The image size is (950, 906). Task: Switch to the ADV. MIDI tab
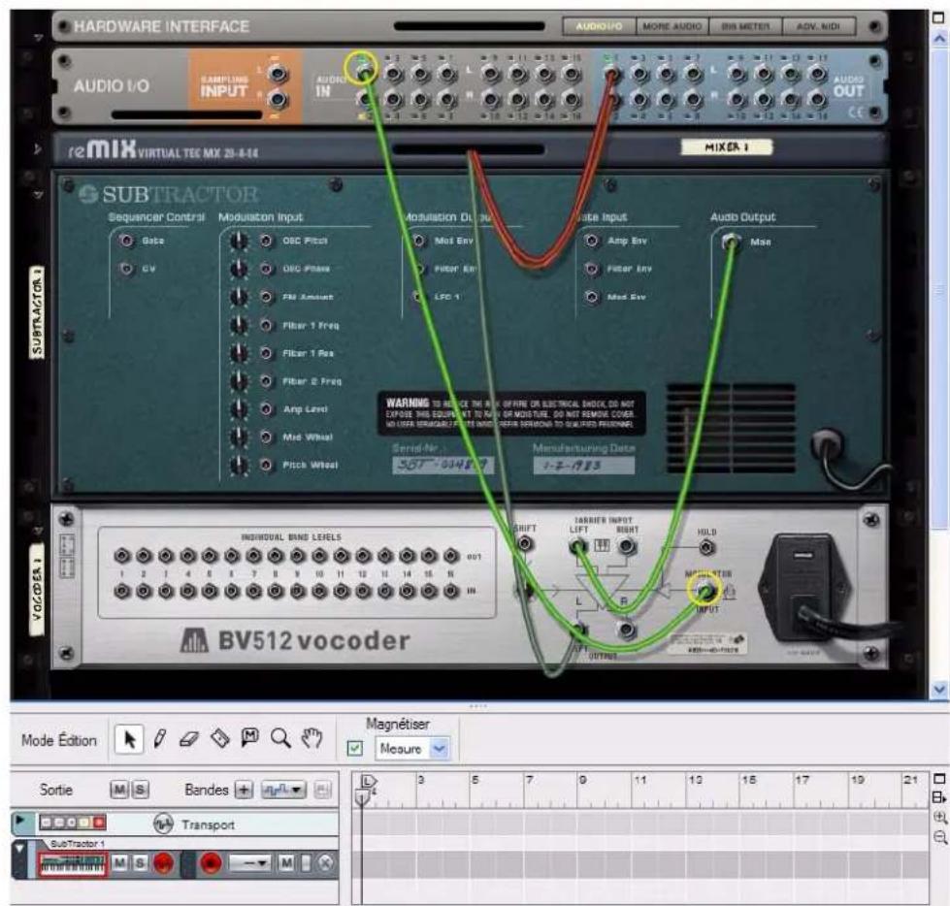[819, 26]
